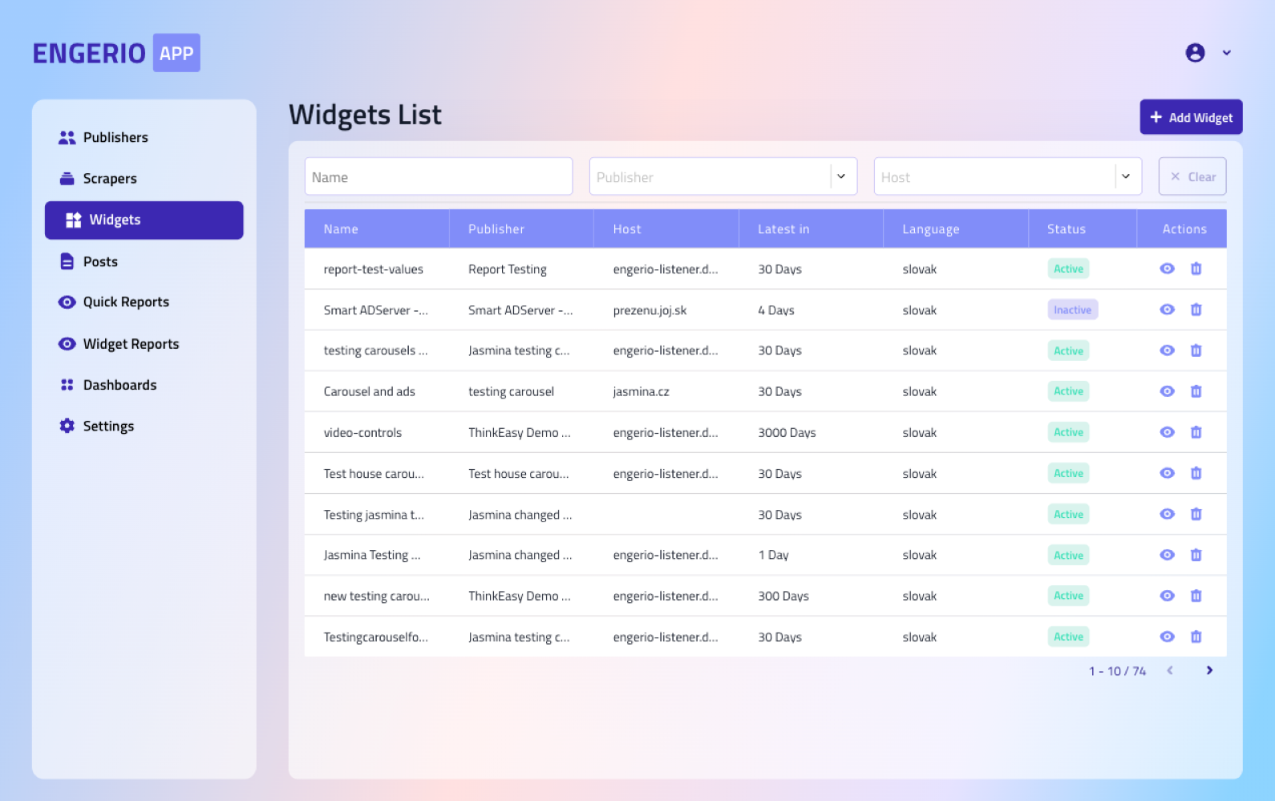
Task: Click the ENGERIO APP logo
Action: pos(116,53)
